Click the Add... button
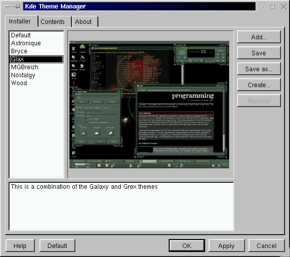This screenshot has height=257, width=290. point(259,37)
